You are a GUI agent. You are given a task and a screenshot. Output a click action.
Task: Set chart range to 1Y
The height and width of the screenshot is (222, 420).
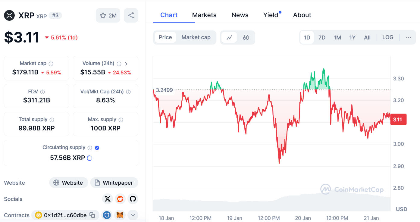[x=353, y=38]
